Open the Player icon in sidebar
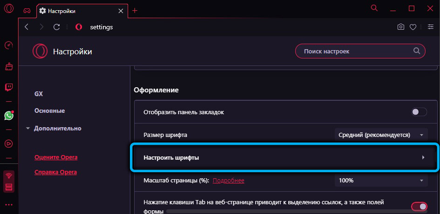 (x=8, y=143)
